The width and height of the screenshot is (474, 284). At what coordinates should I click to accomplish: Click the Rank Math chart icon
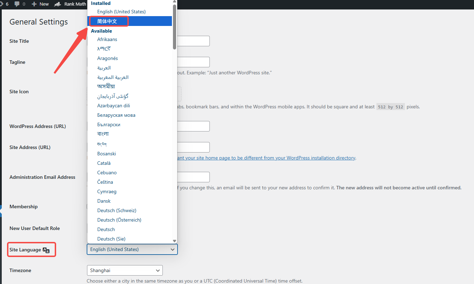click(57, 4)
